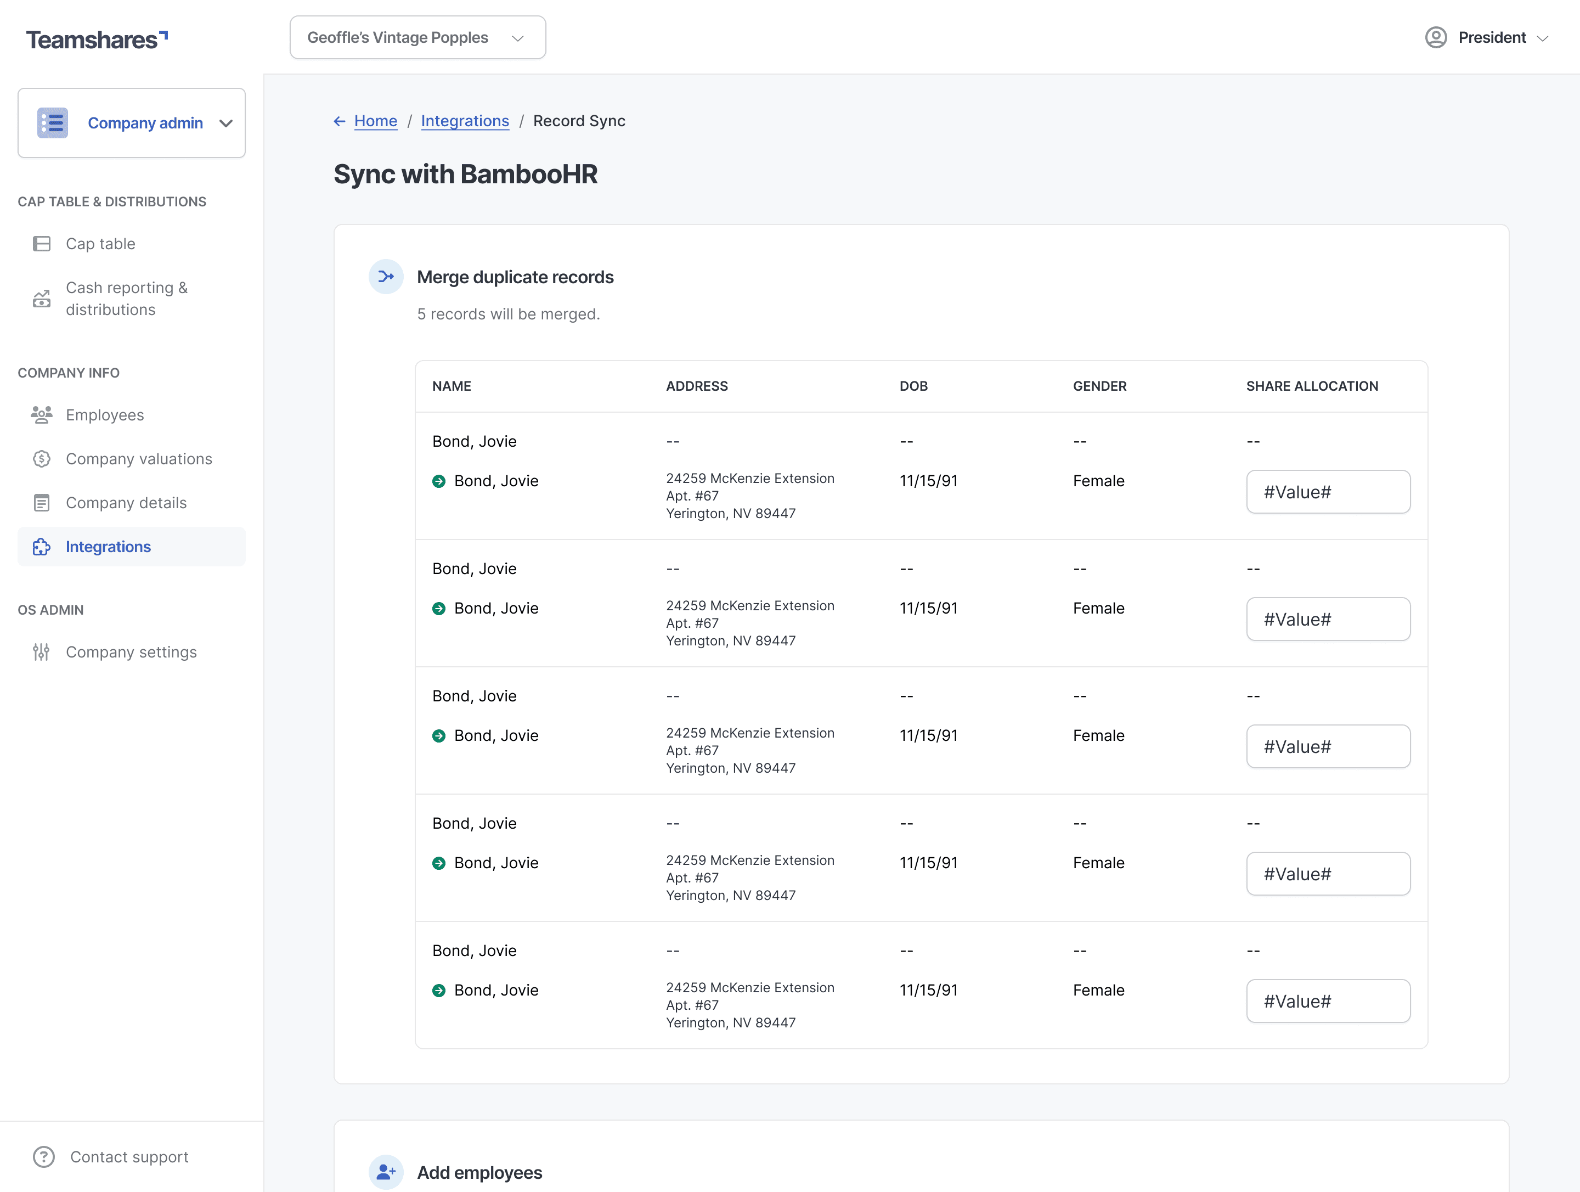Screen dimensions: 1580x1192
Task: Click the Company valuations dollar icon
Action: point(42,459)
